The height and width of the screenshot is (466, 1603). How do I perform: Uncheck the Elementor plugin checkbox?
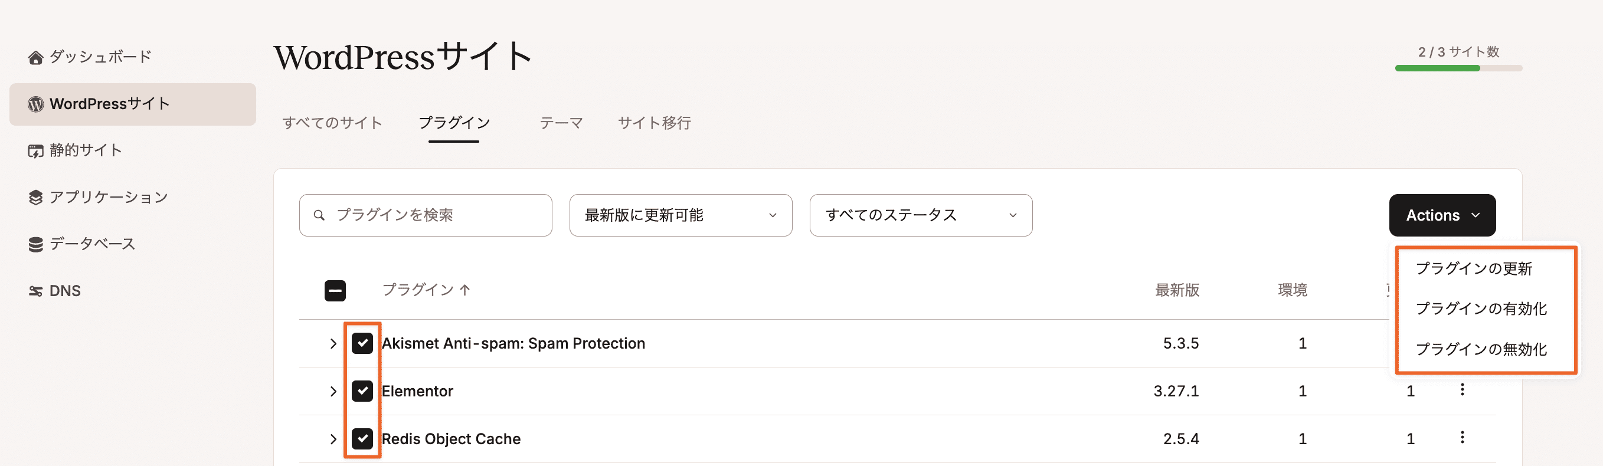pos(362,390)
